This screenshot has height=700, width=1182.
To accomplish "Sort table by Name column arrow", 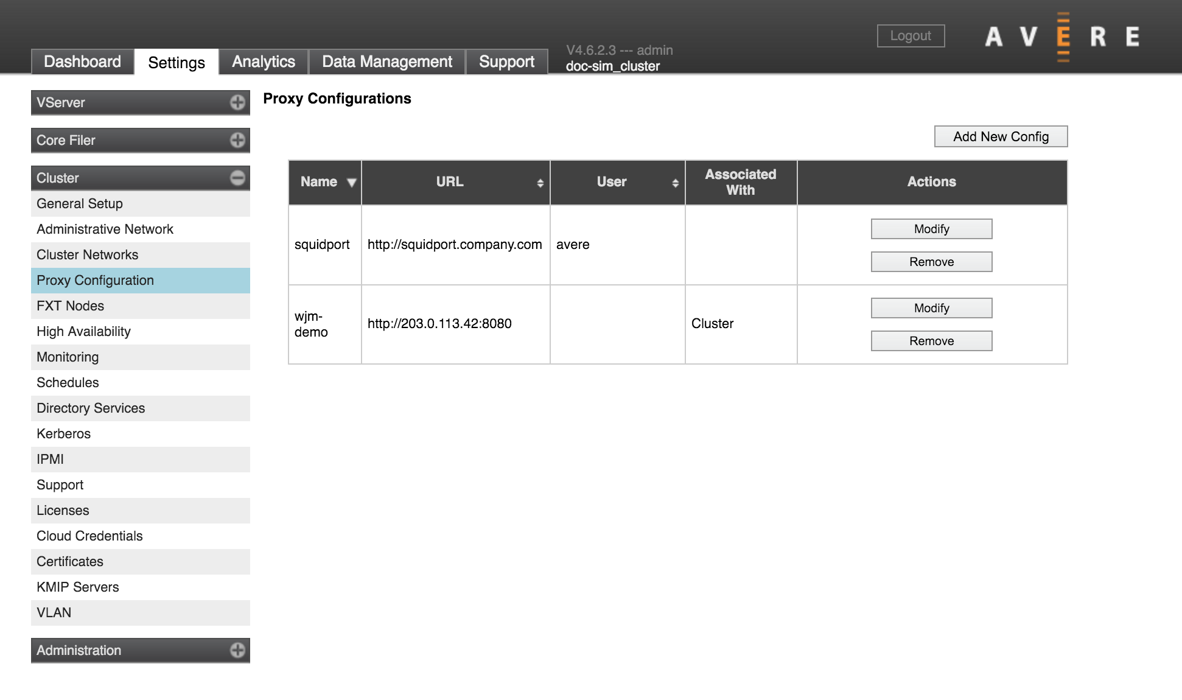I will tap(351, 183).
